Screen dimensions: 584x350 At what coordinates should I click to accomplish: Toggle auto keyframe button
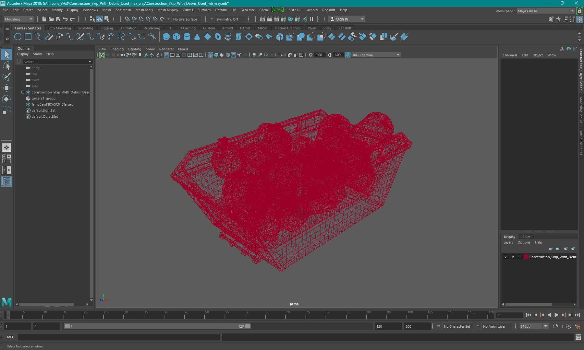coord(568,326)
